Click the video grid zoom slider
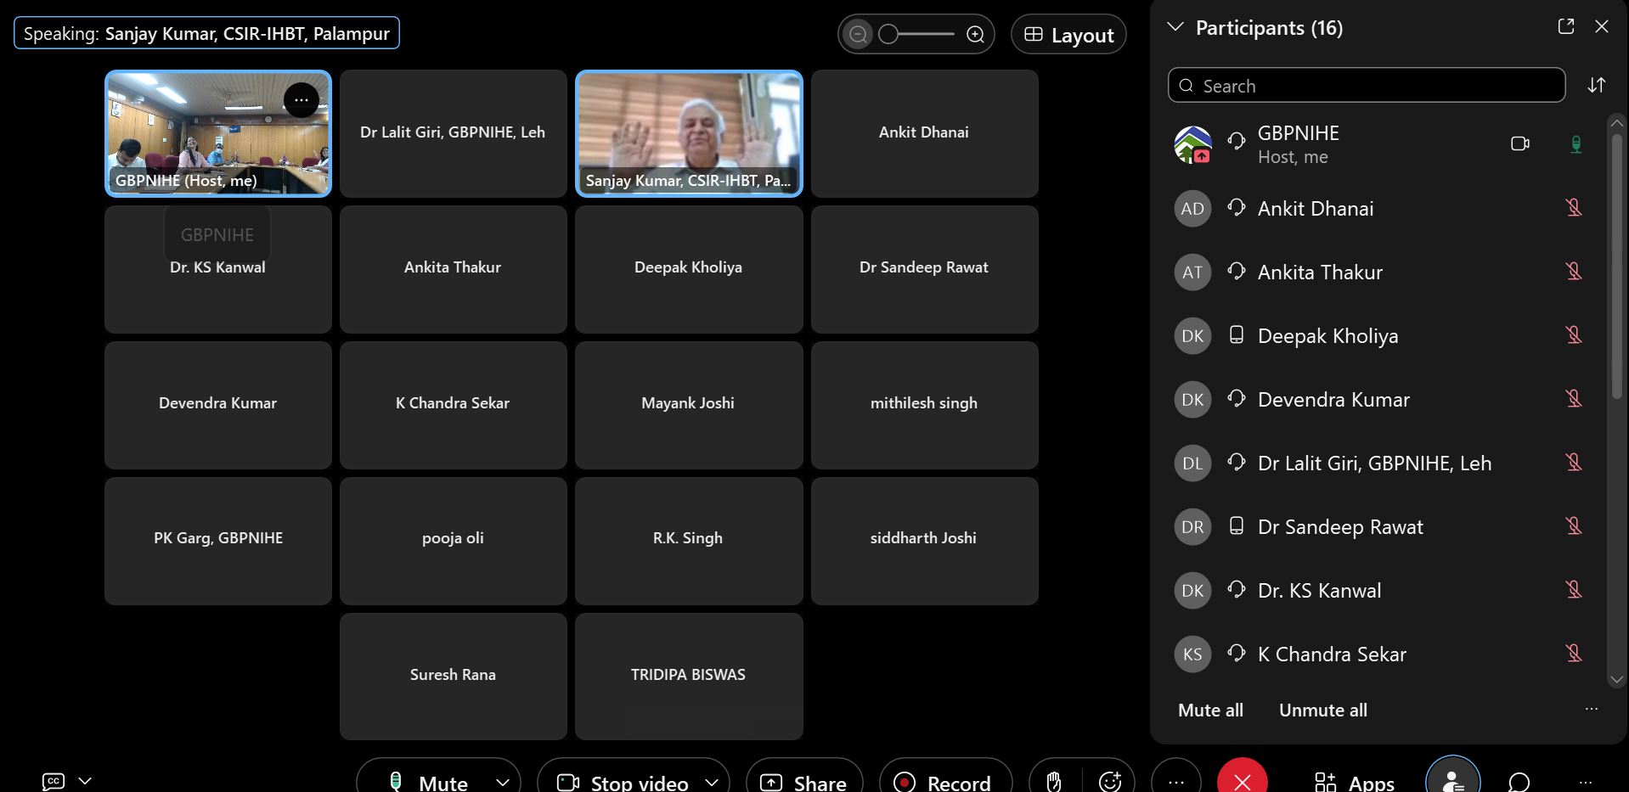 click(x=917, y=35)
